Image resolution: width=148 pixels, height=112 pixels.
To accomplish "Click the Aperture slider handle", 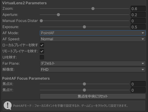I will [x=58, y=15].
